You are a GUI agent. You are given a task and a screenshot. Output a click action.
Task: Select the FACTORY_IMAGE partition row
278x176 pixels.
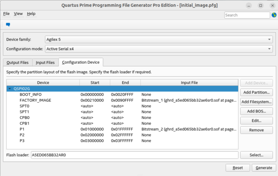[x=35, y=100]
